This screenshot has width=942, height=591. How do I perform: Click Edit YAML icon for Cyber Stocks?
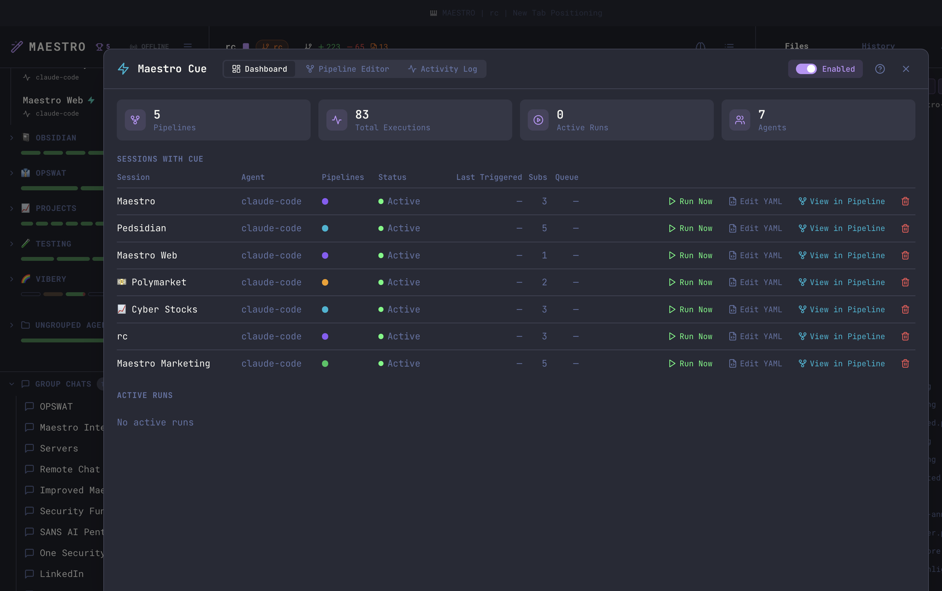[733, 309]
